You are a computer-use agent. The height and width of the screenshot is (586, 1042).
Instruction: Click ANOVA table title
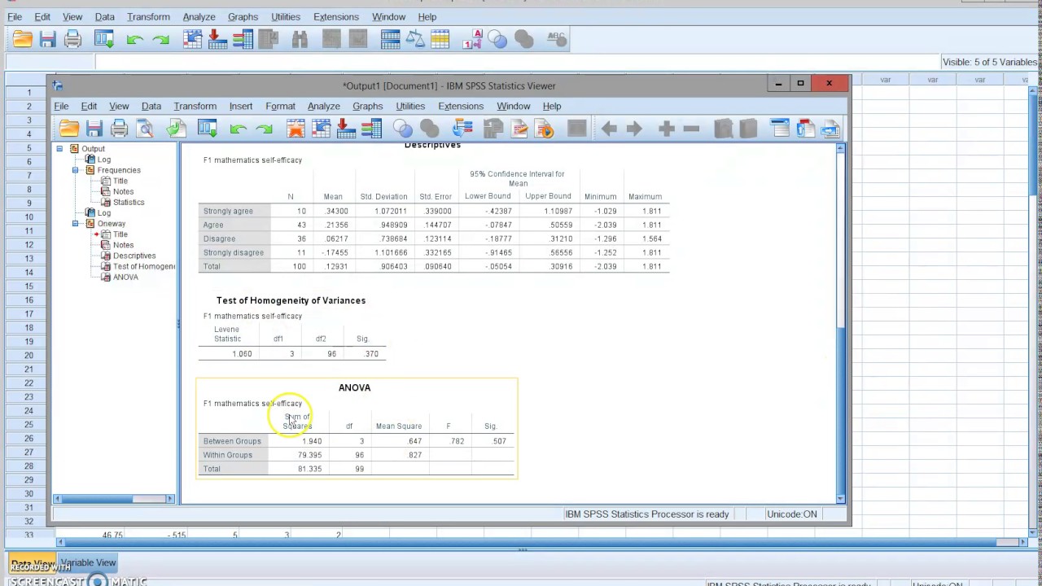(354, 387)
